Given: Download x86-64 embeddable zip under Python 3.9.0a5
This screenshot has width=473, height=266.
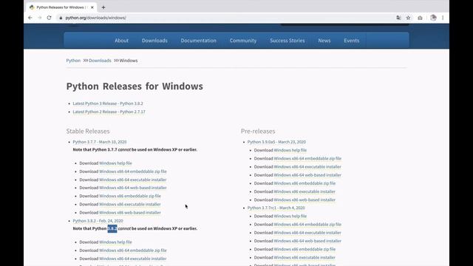Looking at the screenshot, I should 307,158.
